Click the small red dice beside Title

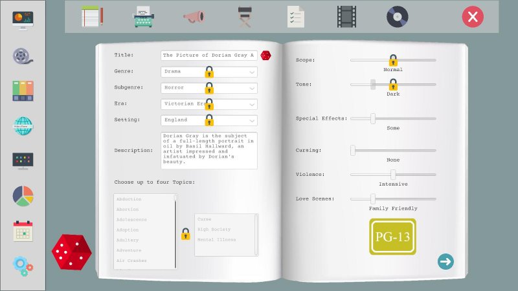pos(265,56)
